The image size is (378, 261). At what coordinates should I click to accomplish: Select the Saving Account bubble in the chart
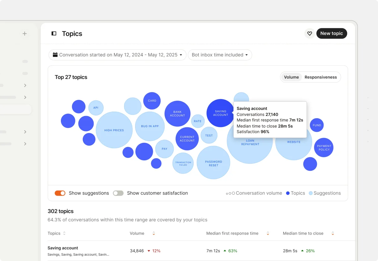[x=220, y=113]
